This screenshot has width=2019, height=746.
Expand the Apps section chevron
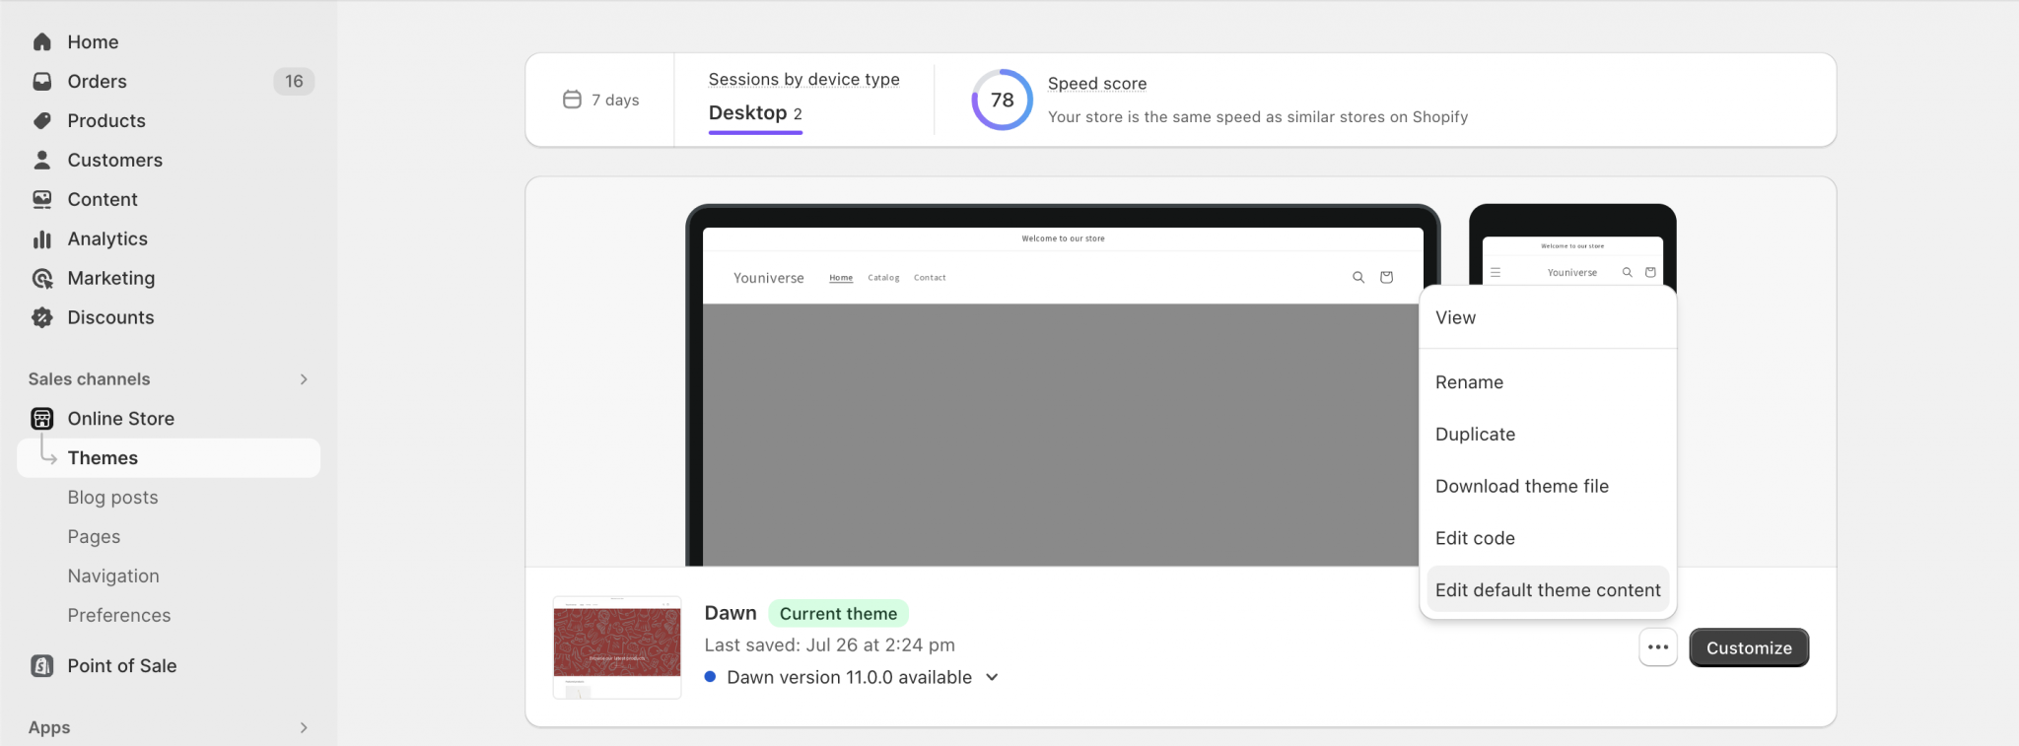304,727
